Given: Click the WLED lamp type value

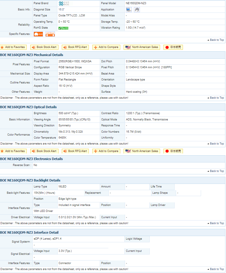Looking at the screenshot, I should pos(62,187).
